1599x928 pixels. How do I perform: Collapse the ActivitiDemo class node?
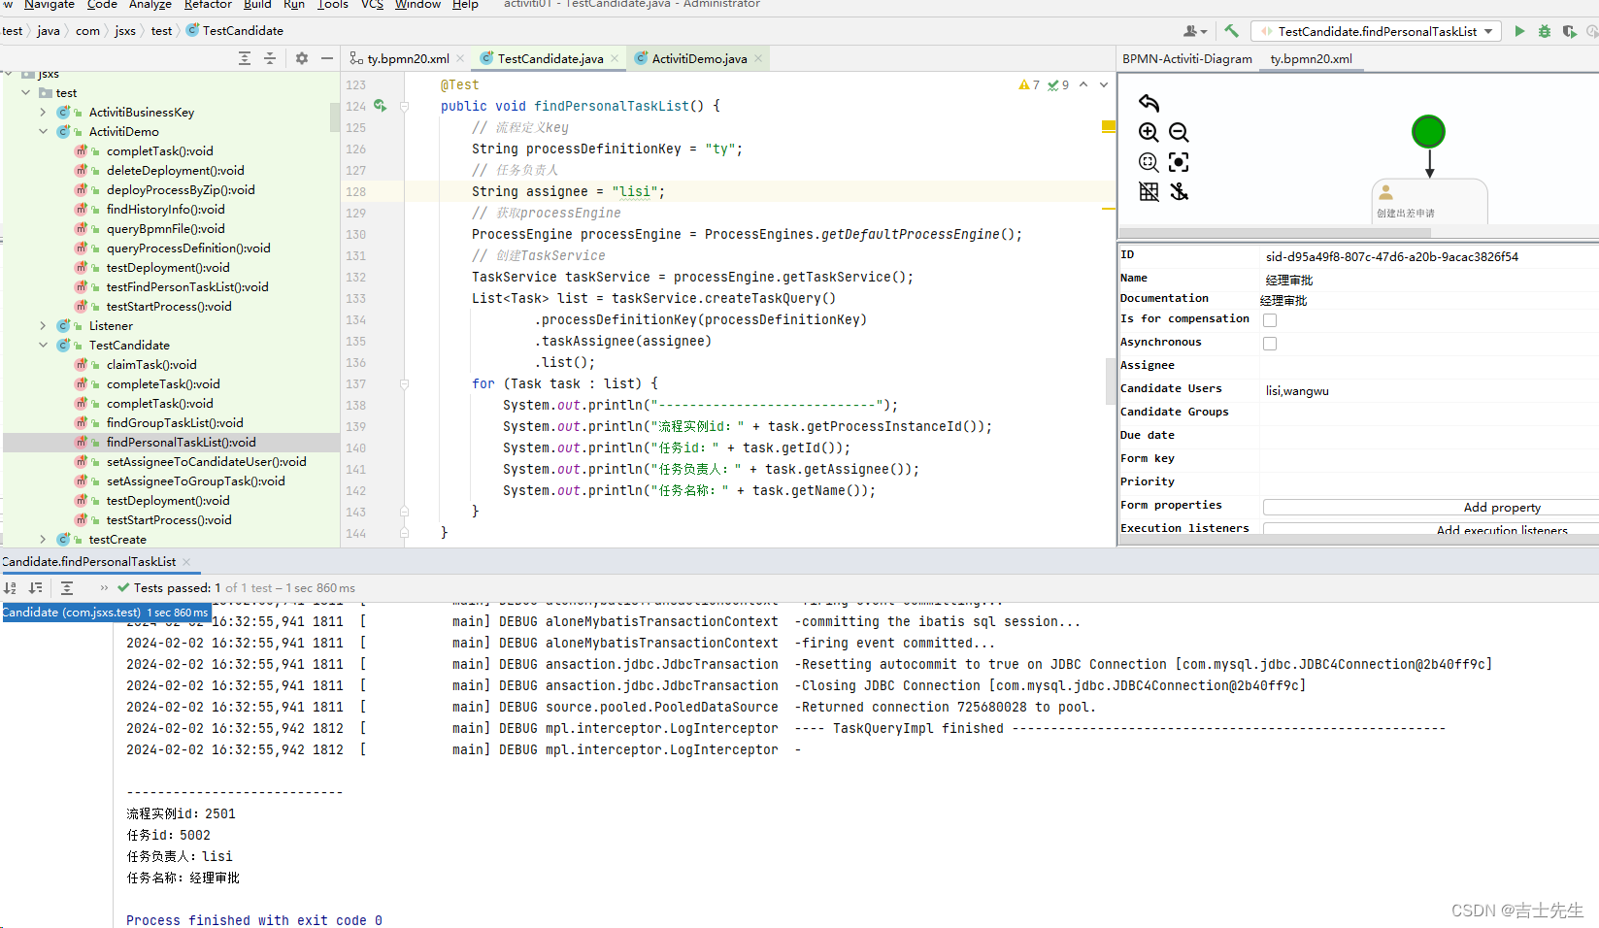[43, 131]
